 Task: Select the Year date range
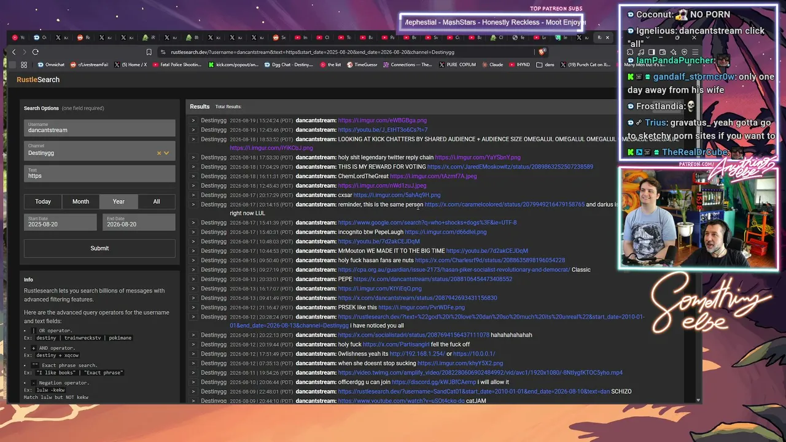tap(119, 201)
